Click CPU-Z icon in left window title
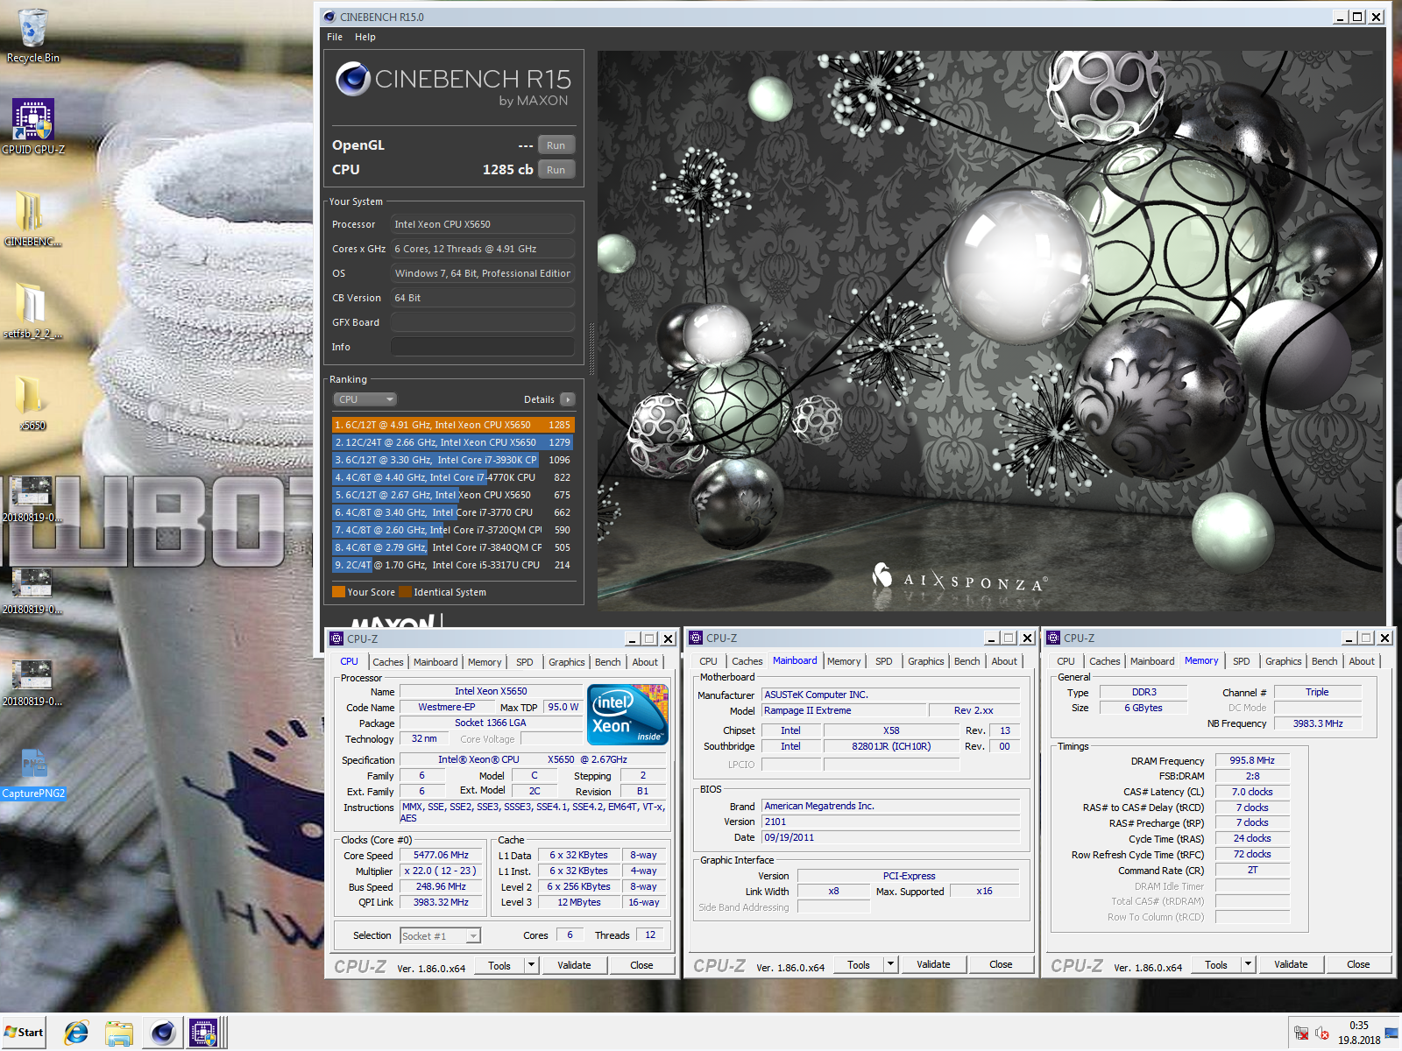The image size is (1402, 1051). [336, 639]
